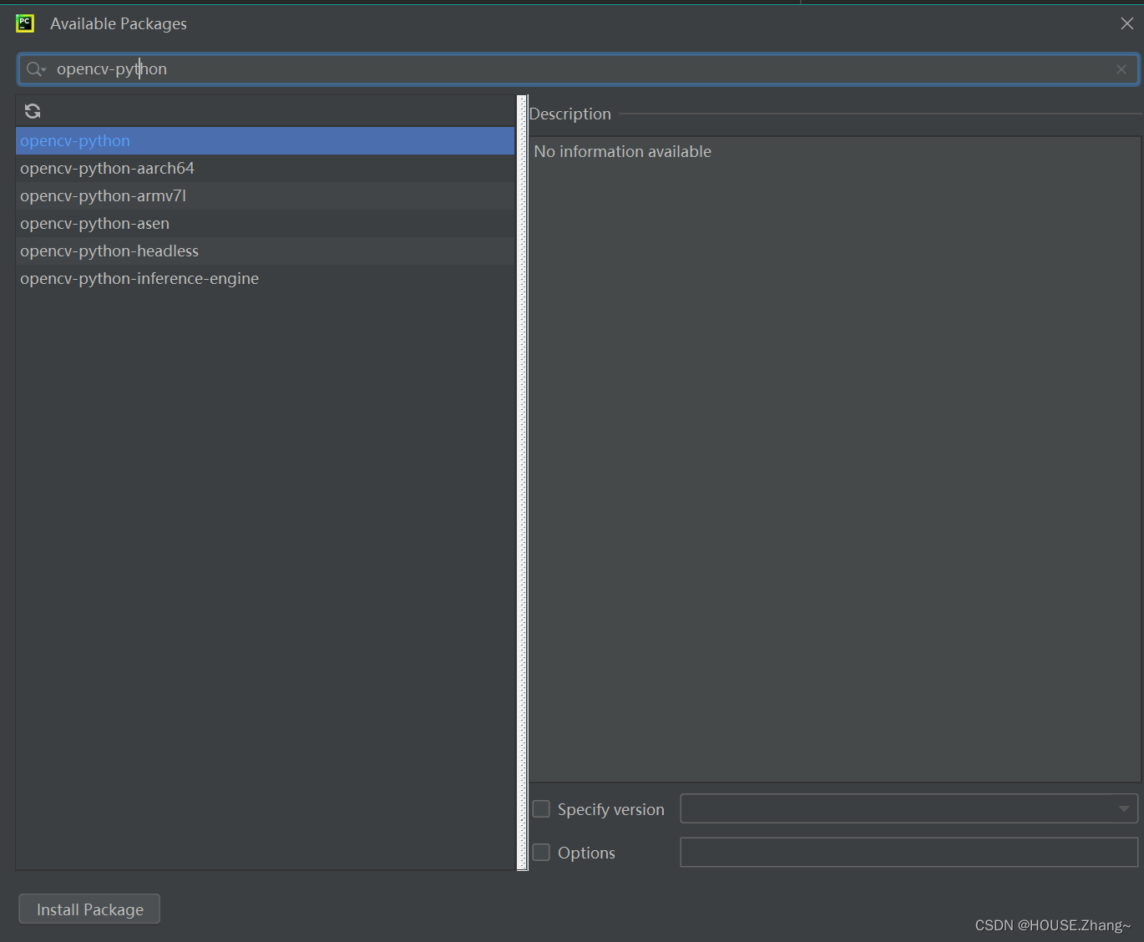Viewport: 1144px width, 942px height.
Task: Enable the Specify version checkbox
Action: point(541,809)
